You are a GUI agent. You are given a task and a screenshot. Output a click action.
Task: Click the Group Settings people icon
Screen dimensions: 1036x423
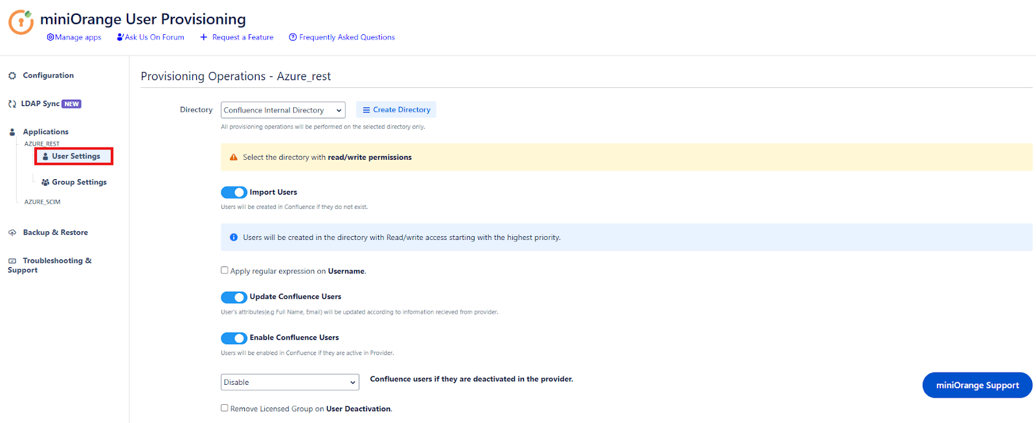(45, 182)
